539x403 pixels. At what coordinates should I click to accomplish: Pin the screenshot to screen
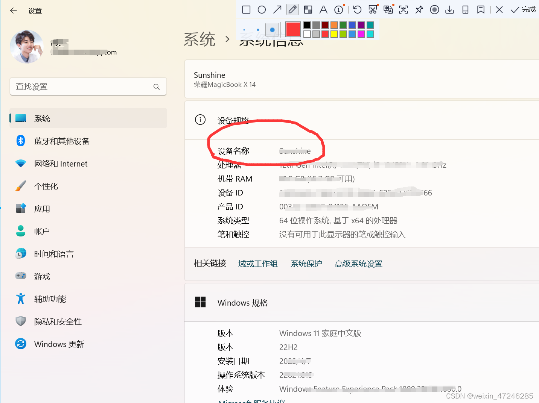point(419,9)
